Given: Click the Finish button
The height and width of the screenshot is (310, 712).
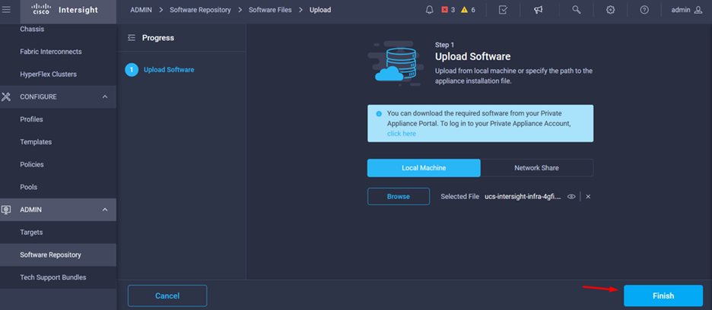Looking at the screenshot, I should (663, 296).
